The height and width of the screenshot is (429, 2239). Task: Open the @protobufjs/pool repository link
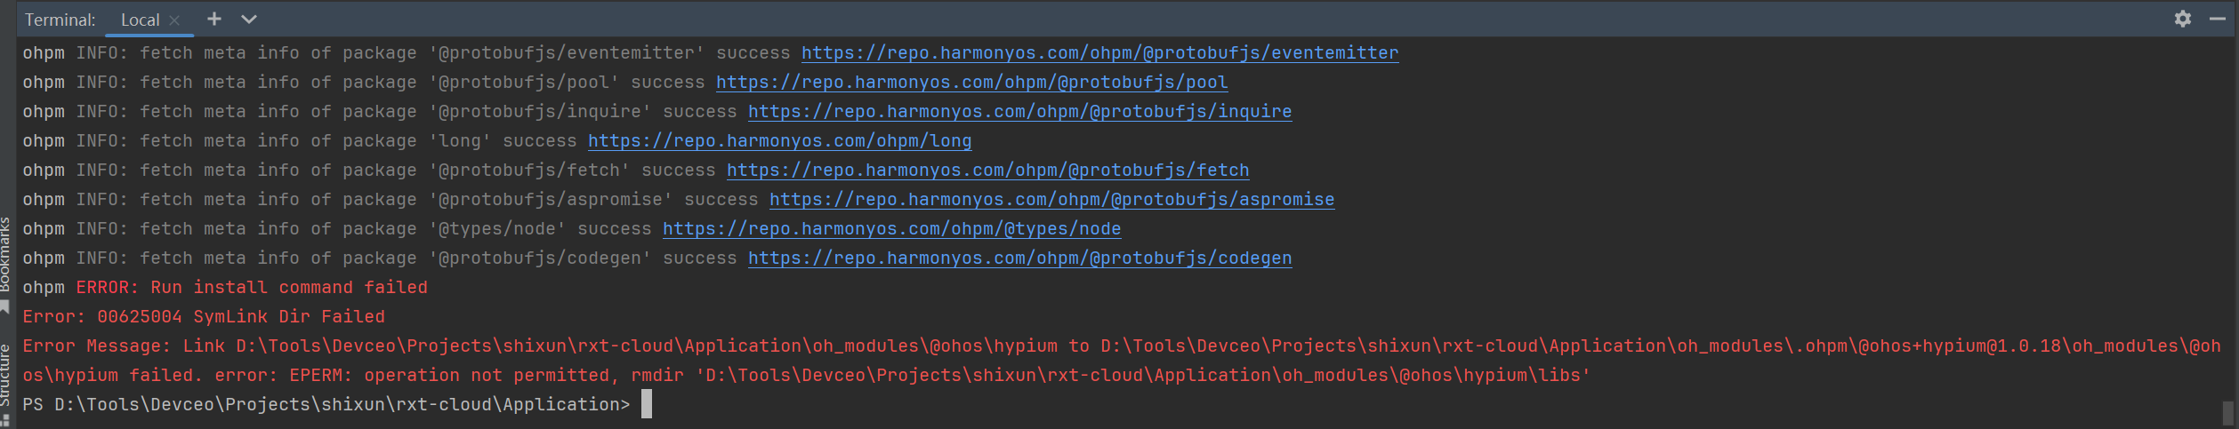point(971,83)
